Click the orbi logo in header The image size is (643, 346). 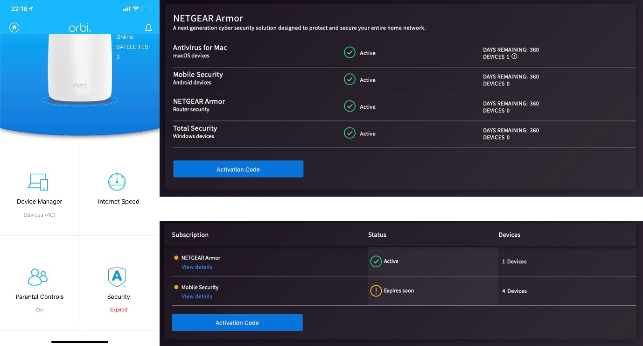click(80, 28)
